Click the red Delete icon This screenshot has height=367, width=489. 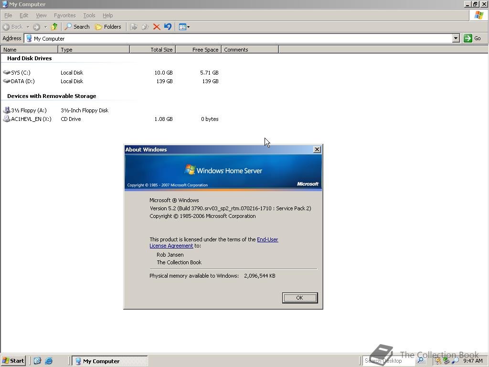(157, 27)
